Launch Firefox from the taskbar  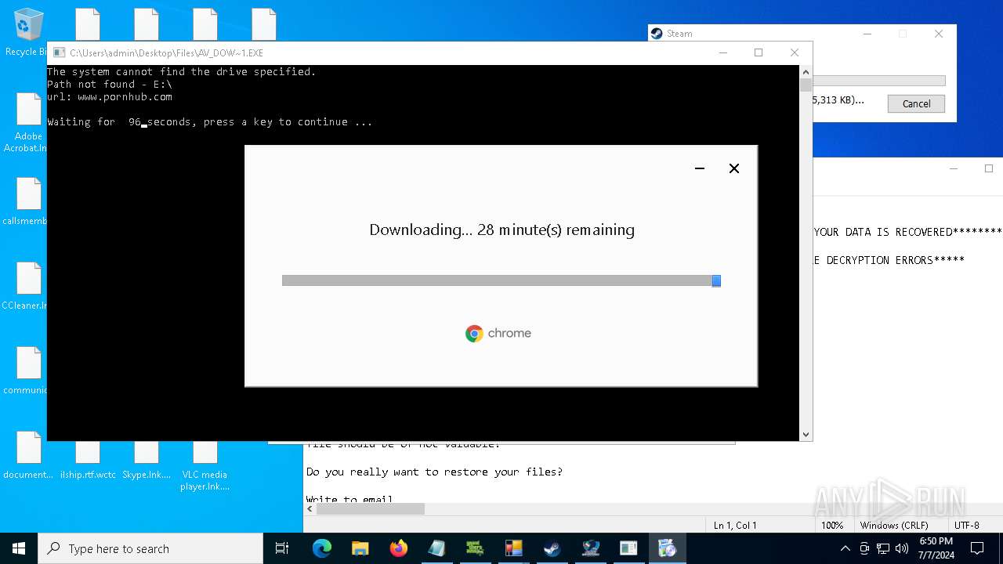click(x=398, y=548)
